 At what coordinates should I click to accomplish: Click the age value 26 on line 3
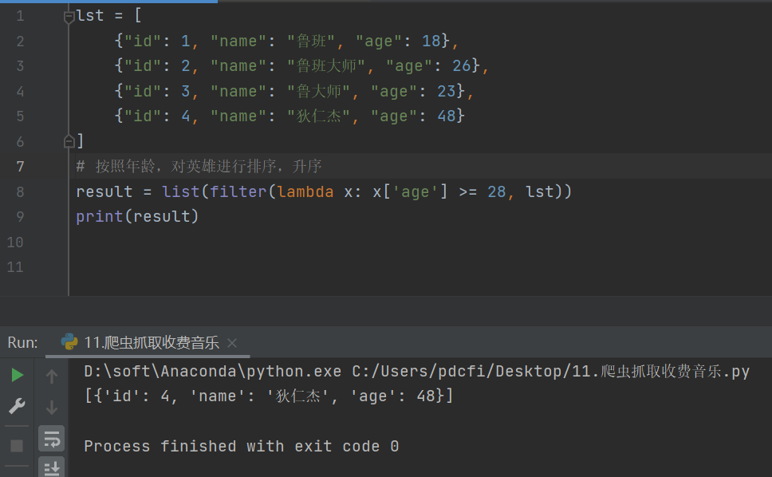(x=462, y=65)
